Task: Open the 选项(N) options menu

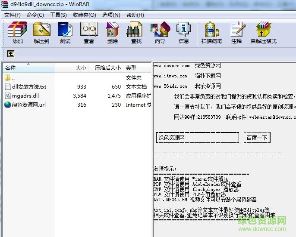Action: click(111, 15)
